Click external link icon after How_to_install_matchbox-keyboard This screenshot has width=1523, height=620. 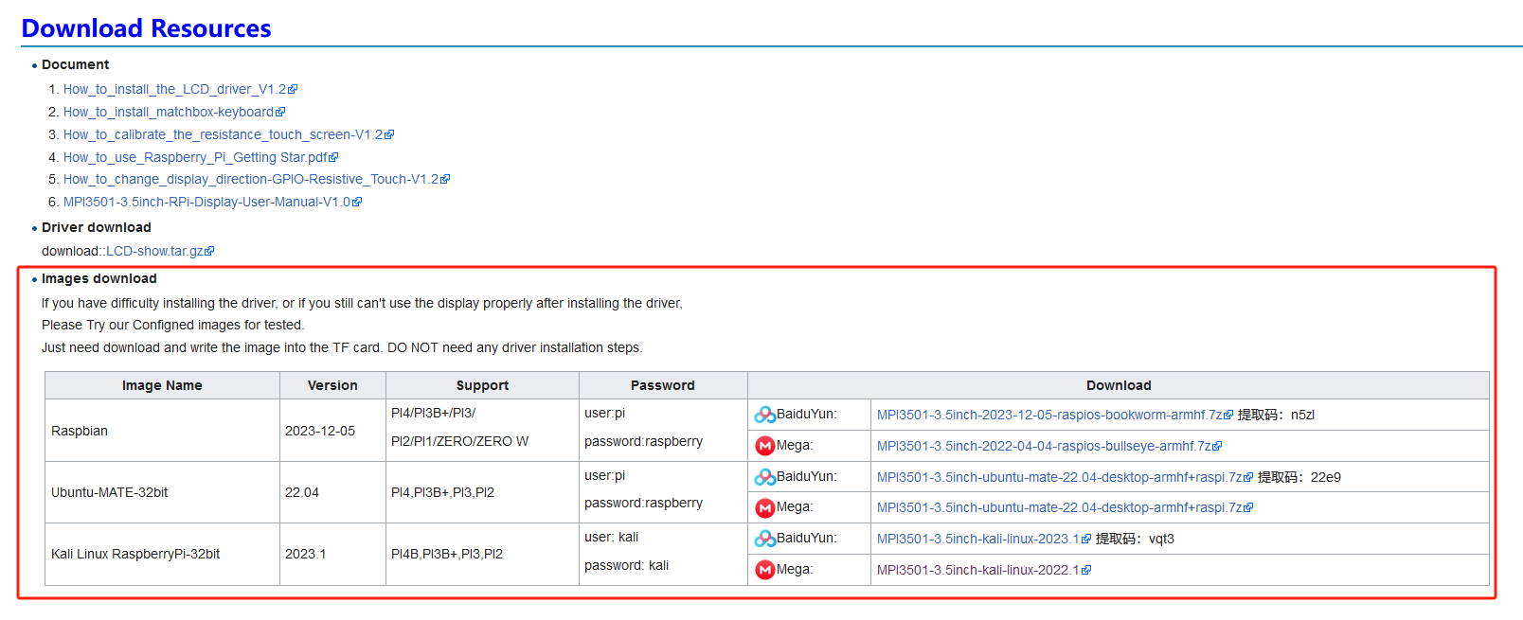point(280,113)
